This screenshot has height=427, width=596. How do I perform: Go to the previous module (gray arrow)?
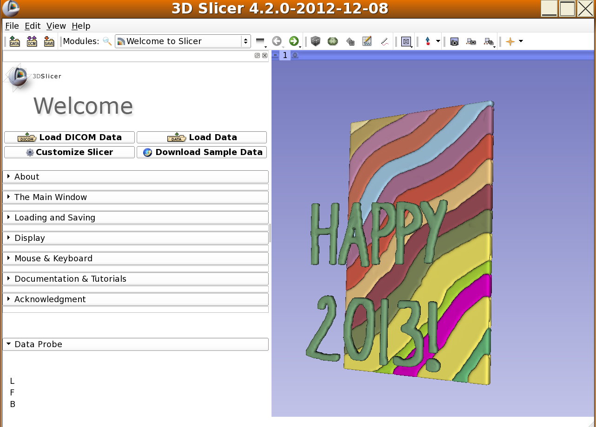277,41
